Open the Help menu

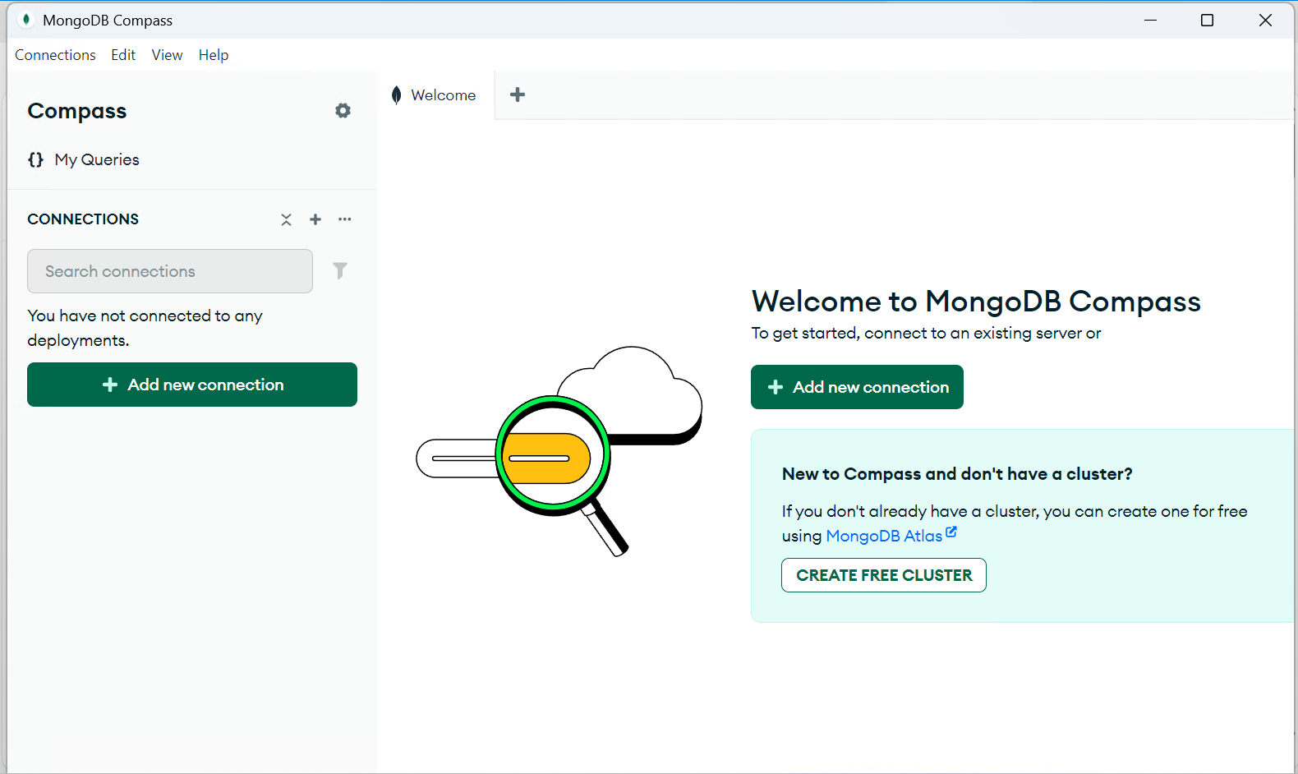[214, 55]
